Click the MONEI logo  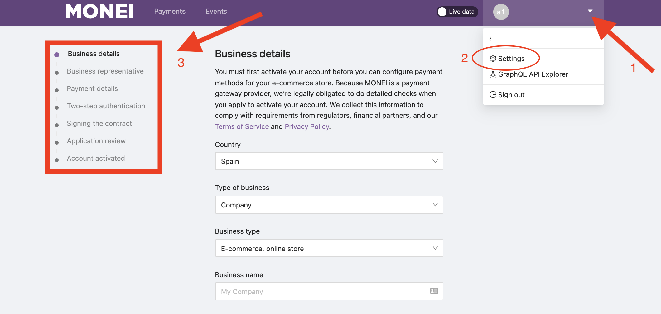point(99,12)
